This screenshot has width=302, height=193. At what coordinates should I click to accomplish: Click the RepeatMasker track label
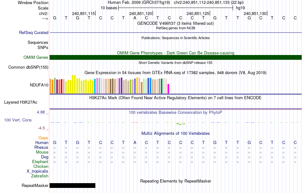pos(35,185)
